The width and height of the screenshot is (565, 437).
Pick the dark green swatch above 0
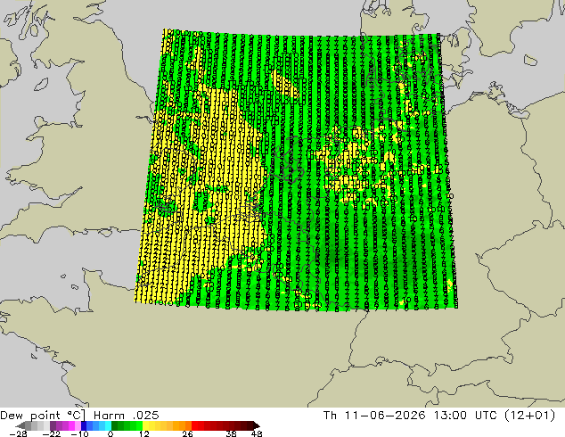pos(114,425)
